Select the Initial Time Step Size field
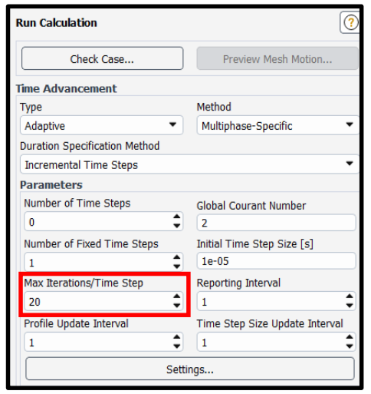The image size is (371, 394). [276, 261]
